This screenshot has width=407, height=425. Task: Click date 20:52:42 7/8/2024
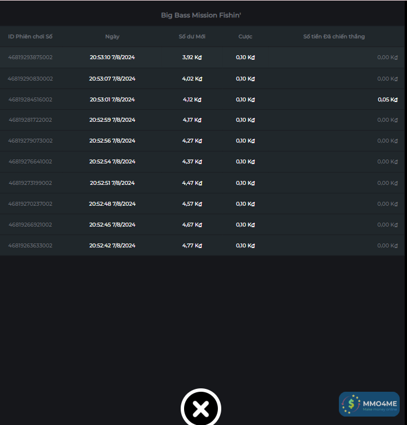click(112, 246)
